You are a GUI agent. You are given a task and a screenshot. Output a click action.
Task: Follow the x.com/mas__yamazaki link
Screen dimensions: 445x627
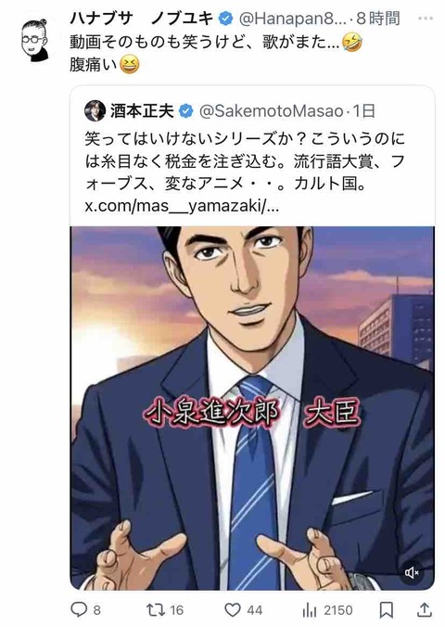click(x=182, y=206)
